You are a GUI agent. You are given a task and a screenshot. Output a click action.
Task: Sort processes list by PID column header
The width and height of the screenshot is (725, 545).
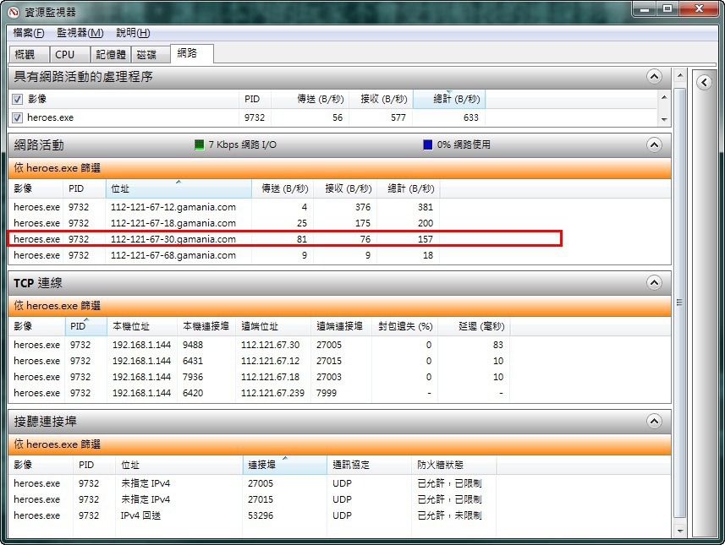tap(255, 99)
